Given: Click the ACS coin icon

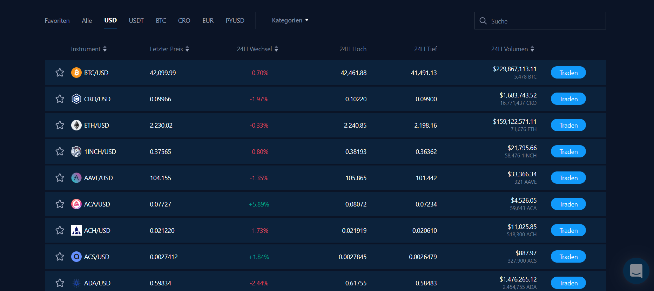Looking at the screenshot, I should click(x=76, y=257).
